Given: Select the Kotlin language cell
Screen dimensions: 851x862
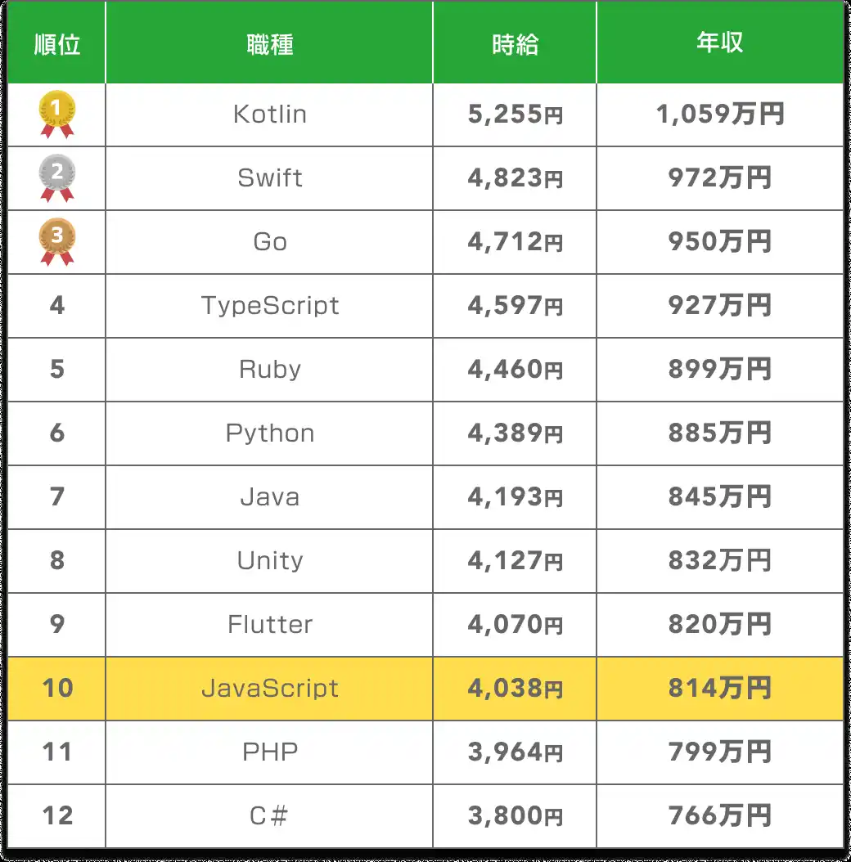Looking at the screenshot, I should pyautogui.click(x=269, y=114).
